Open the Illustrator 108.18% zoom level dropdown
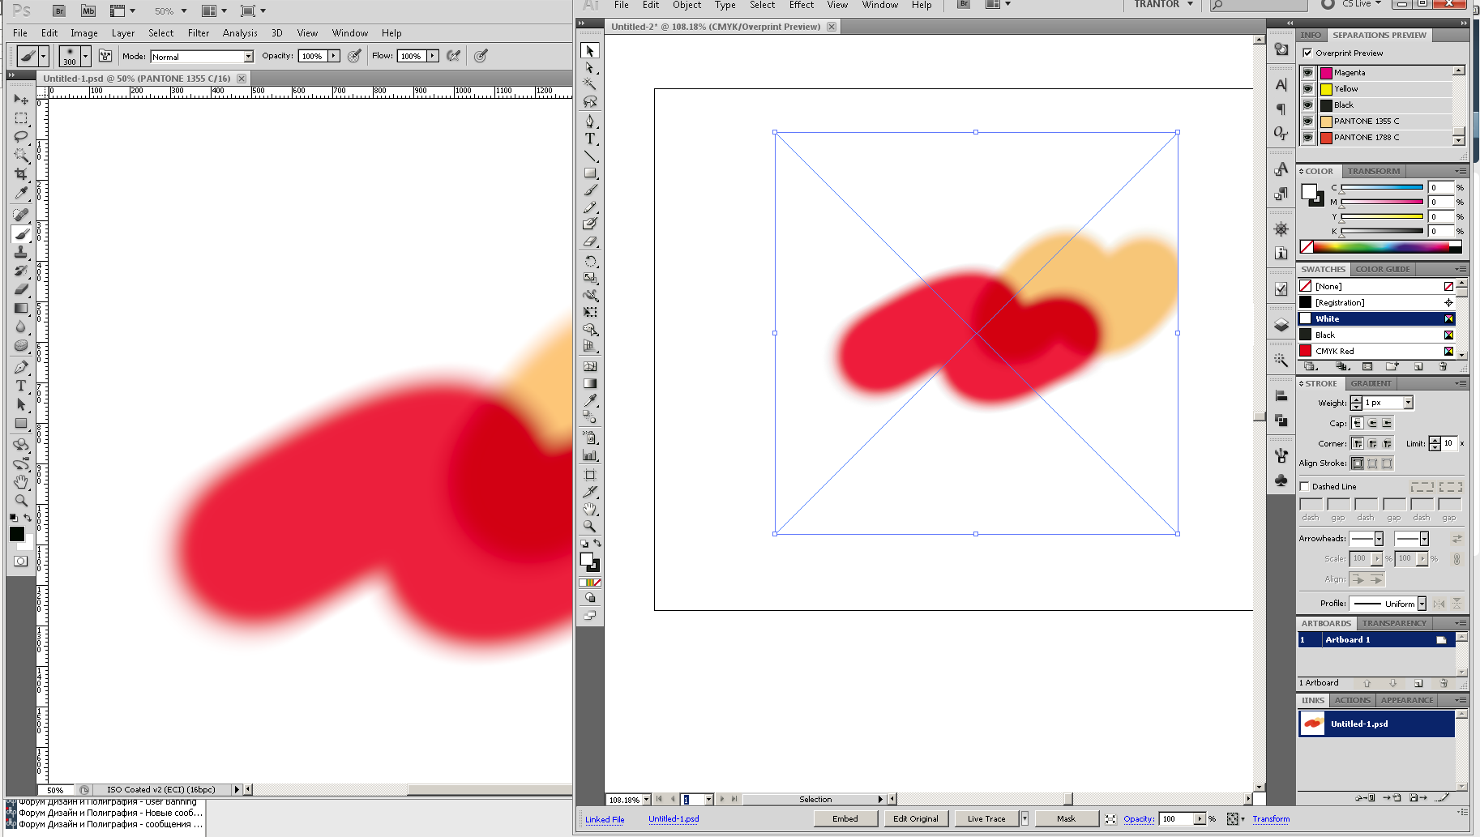Screen dimensions: 1480x837 [646, 800]
